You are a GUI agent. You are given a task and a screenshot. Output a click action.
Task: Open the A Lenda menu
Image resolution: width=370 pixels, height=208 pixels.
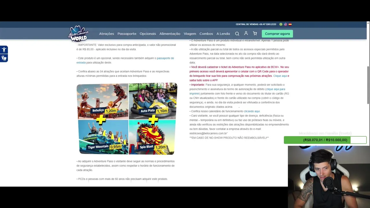pos(223,34)
